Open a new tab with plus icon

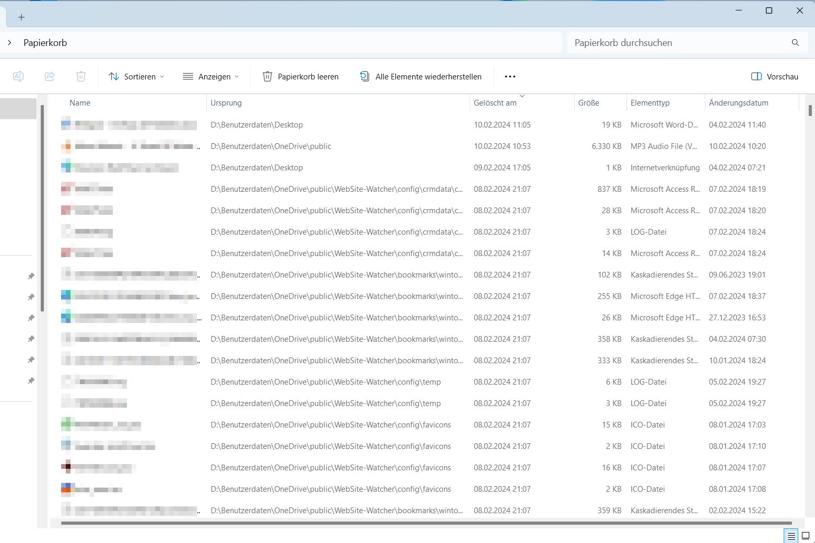21,17
